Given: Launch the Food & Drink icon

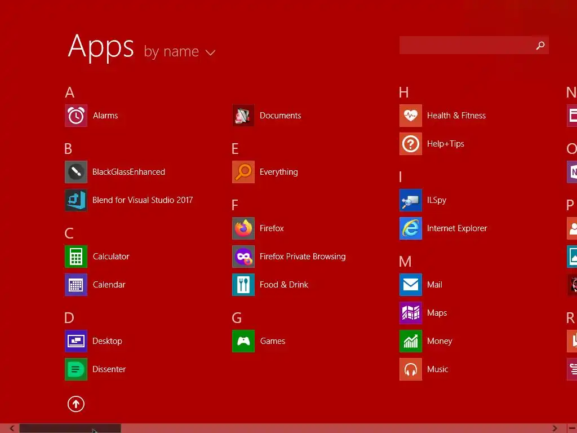Looking at the screenshot, I should 243,285.
